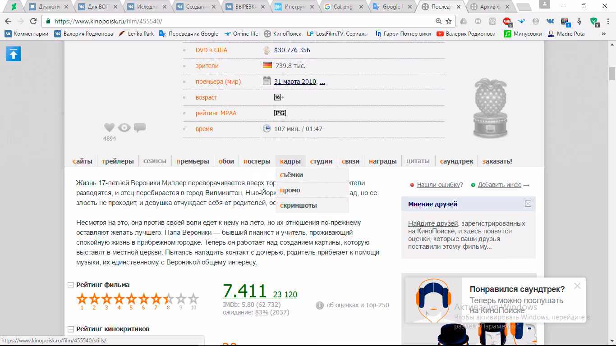Open the 'премьеры' tab

[x=193, y=161]
